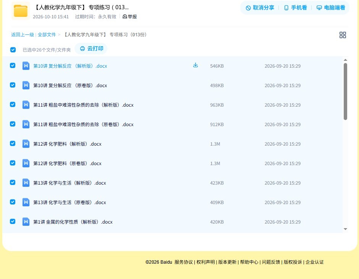
Task: Click Word icon of 第12讲 化学肥料(原卷版)
Action: point(26,163)
